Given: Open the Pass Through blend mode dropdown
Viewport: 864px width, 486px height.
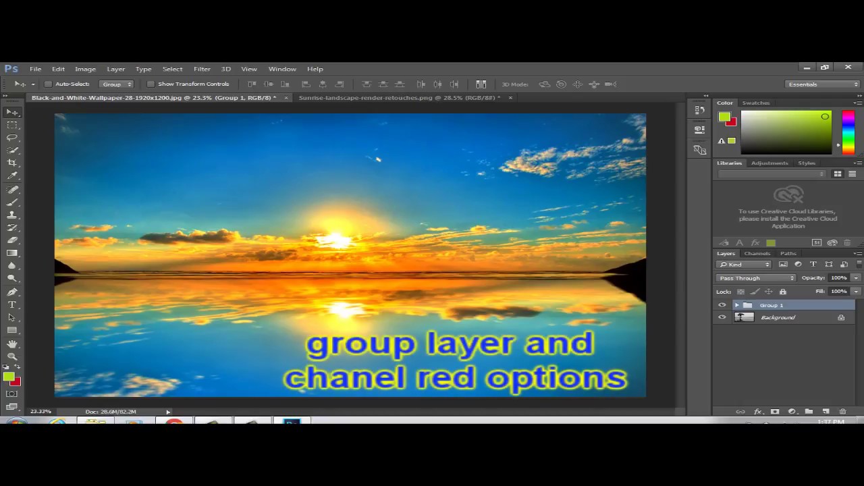Looking at the screenshot, I should [x=756, y=278].
